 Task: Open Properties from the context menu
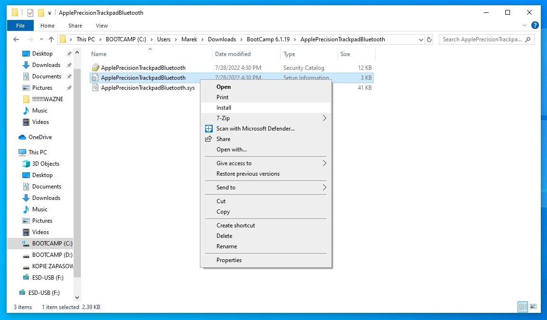pos(266,260)
